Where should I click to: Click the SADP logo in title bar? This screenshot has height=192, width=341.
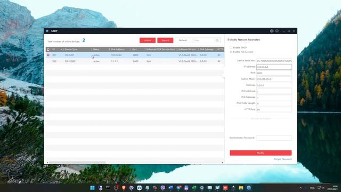[47, 31]
